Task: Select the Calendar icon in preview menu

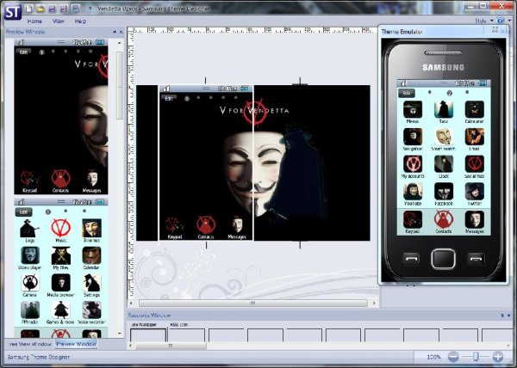Action: (x=91, y=258)
